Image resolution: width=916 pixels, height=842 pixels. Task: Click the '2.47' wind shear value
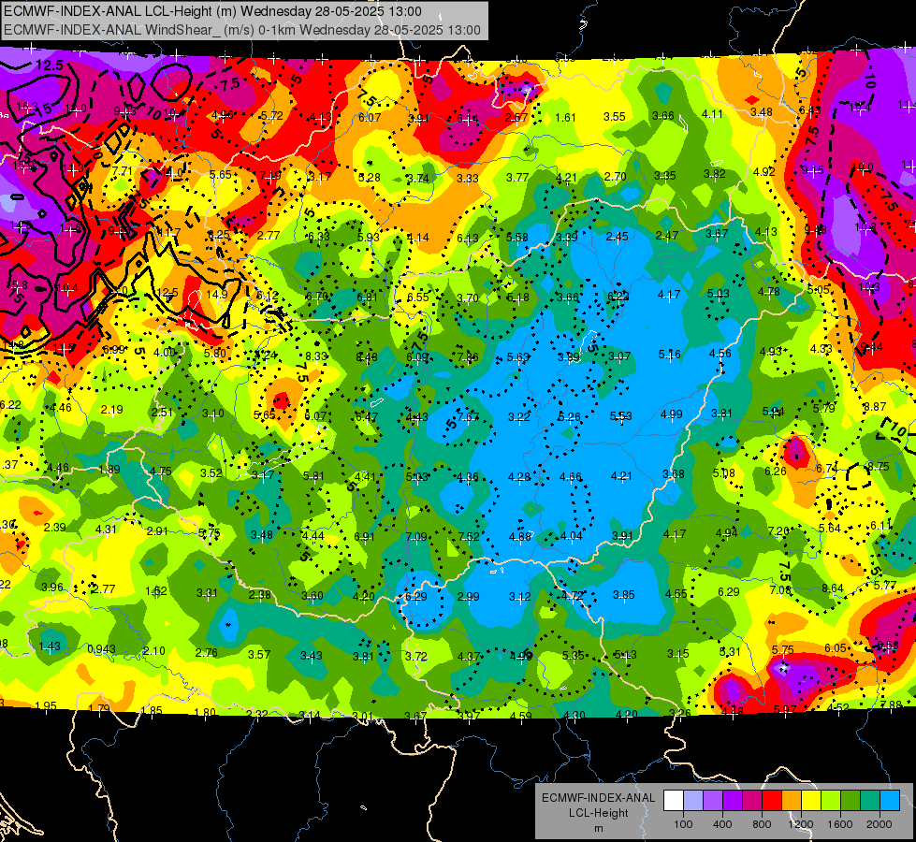[666, 235]
